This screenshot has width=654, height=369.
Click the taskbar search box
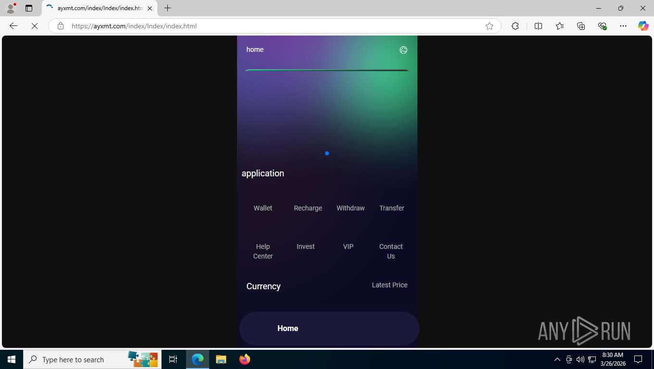tap(92, 359)
